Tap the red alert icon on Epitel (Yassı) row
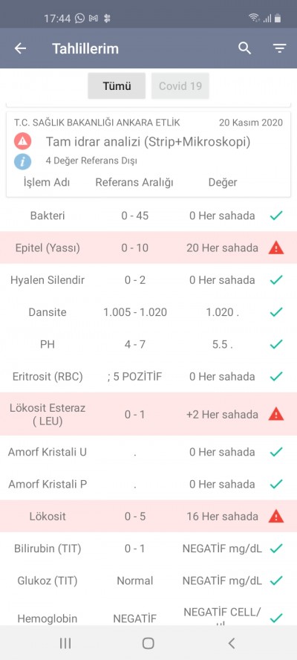The width and height of the screenshot is (297, 660). click(276, 248)
